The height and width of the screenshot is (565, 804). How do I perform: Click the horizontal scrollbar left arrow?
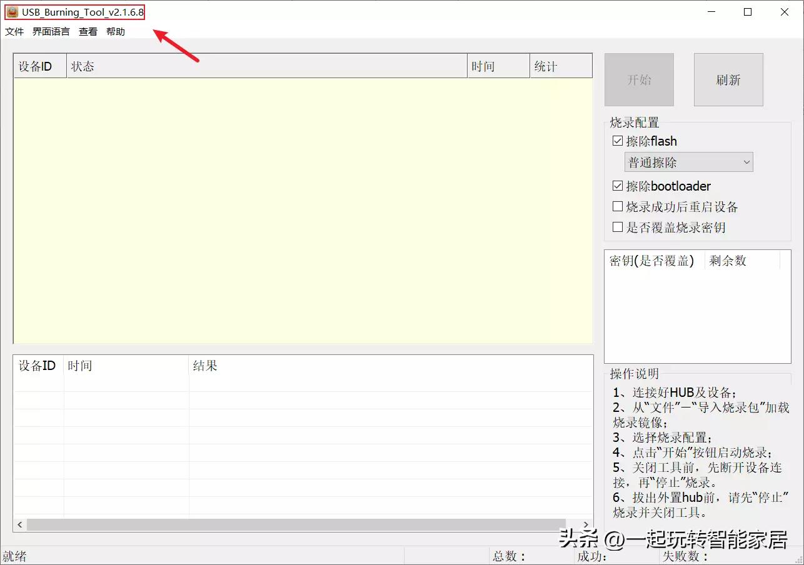19,525
